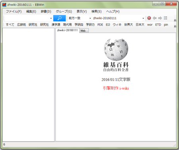Select the 広辞苑 group button
The height and width of the screenshot is (150, 179).
coord(21,25)
